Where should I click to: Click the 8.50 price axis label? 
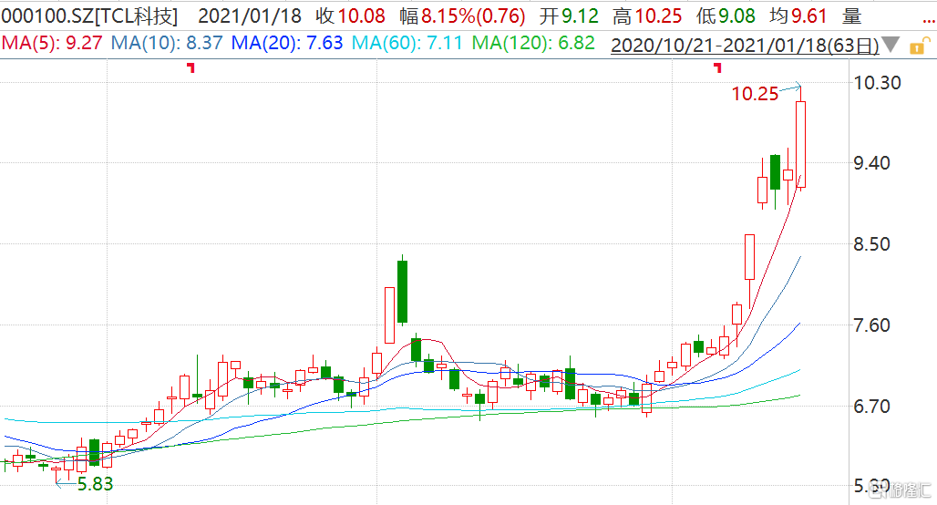(872, 243)
